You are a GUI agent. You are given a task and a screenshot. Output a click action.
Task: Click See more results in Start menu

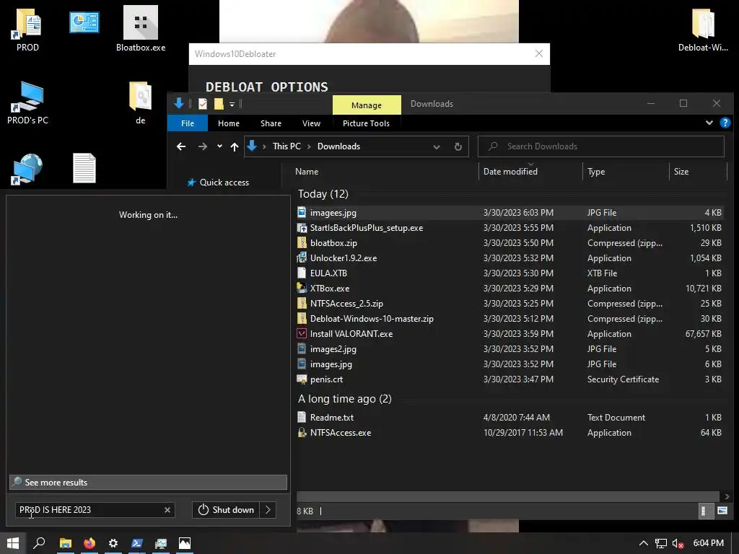[x=148, y=483]
